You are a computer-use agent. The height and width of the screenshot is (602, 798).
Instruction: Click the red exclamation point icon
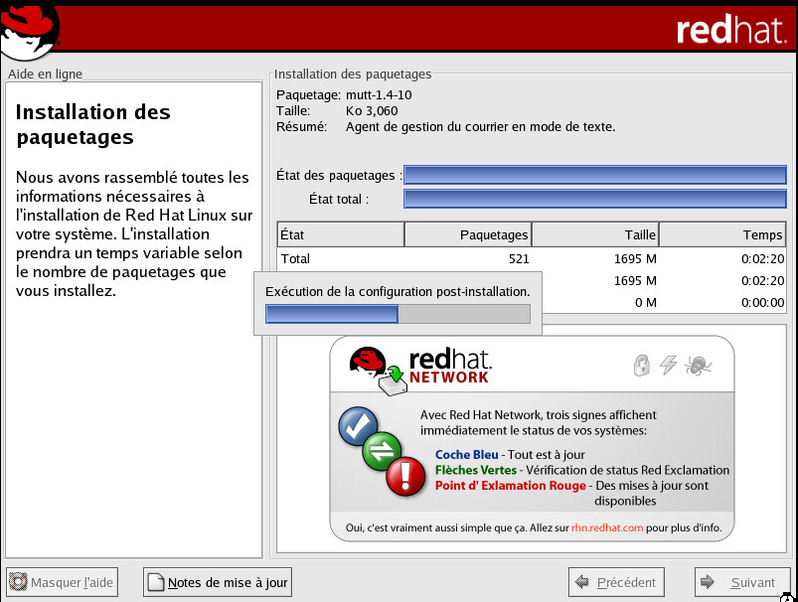[x=405, y=476]
